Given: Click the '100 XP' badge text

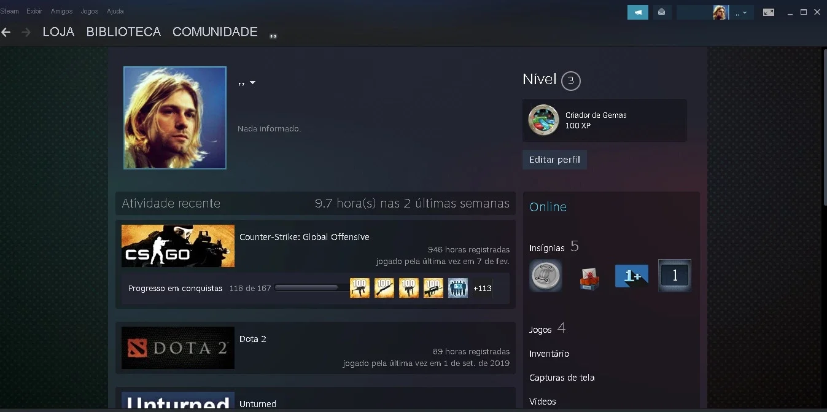Looking at the screenshot, I should point(577,125).
